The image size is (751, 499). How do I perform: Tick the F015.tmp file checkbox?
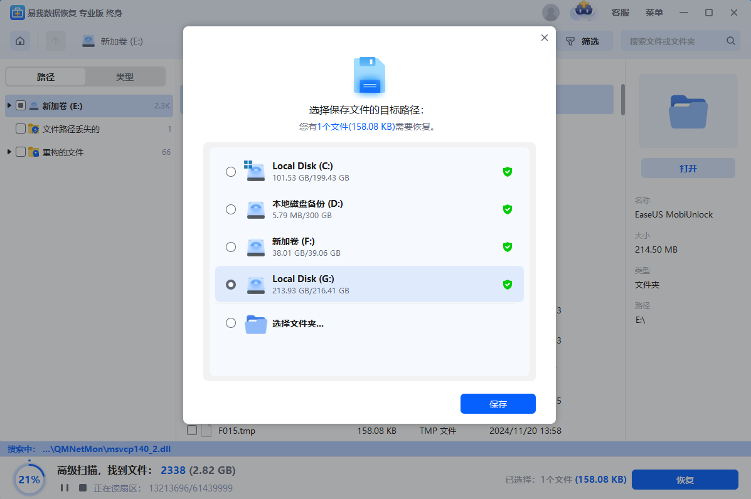[192, 431]
